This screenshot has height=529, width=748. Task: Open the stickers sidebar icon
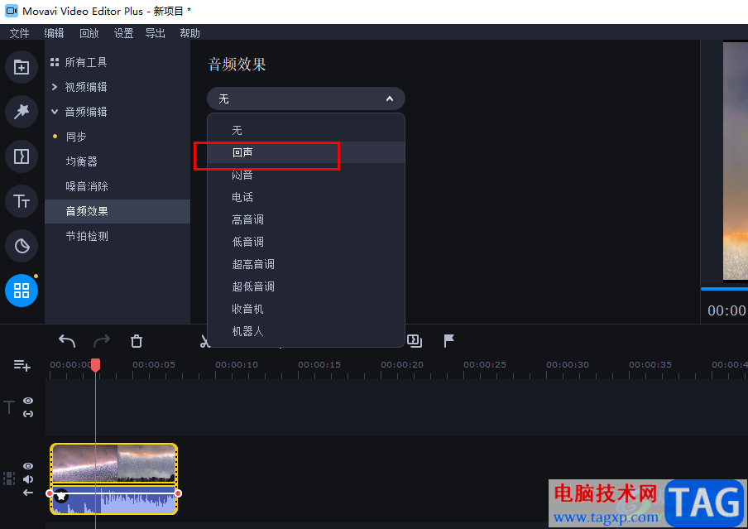click(x=22, y=246)
